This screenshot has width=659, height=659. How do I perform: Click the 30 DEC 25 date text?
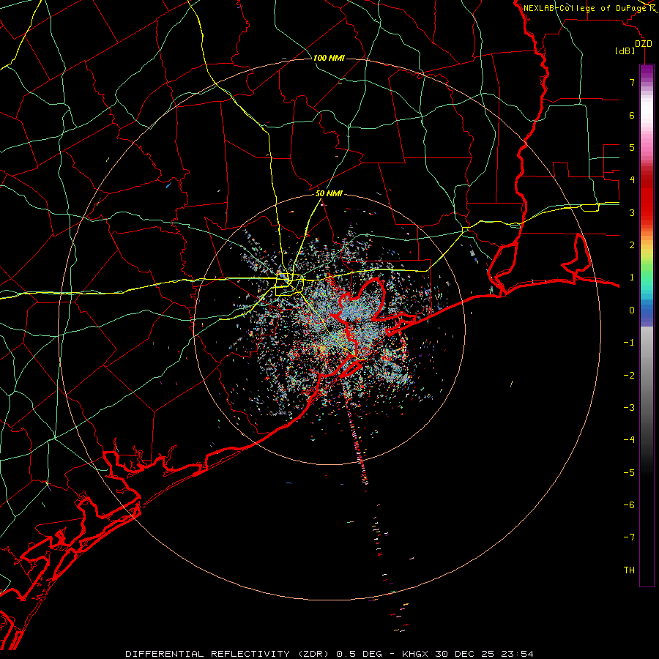(465, 654)
